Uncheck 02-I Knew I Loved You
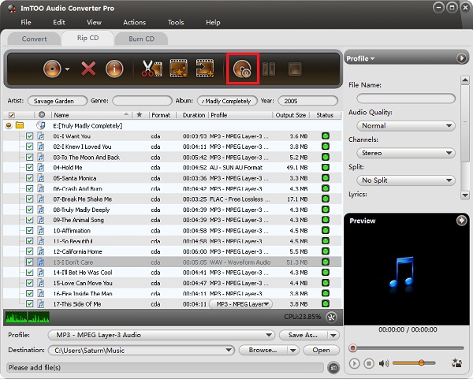The image size is (473, 379). pos(29,147)
